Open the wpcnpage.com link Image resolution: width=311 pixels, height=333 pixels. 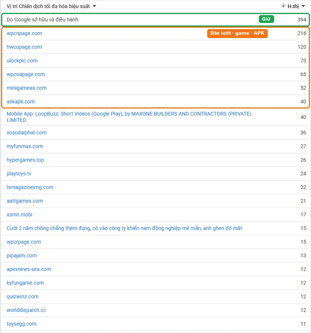click(x=24, y=33)
